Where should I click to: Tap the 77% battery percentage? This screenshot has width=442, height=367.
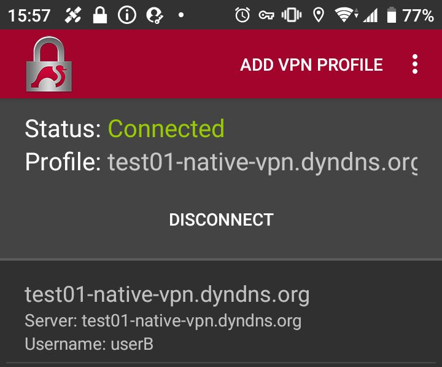(419, 15)
